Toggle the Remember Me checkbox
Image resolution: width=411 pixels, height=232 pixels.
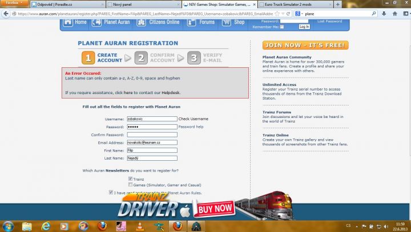point(282,27)
